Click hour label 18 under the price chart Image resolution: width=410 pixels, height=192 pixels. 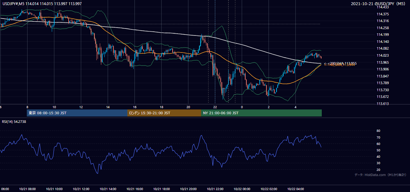161,107
